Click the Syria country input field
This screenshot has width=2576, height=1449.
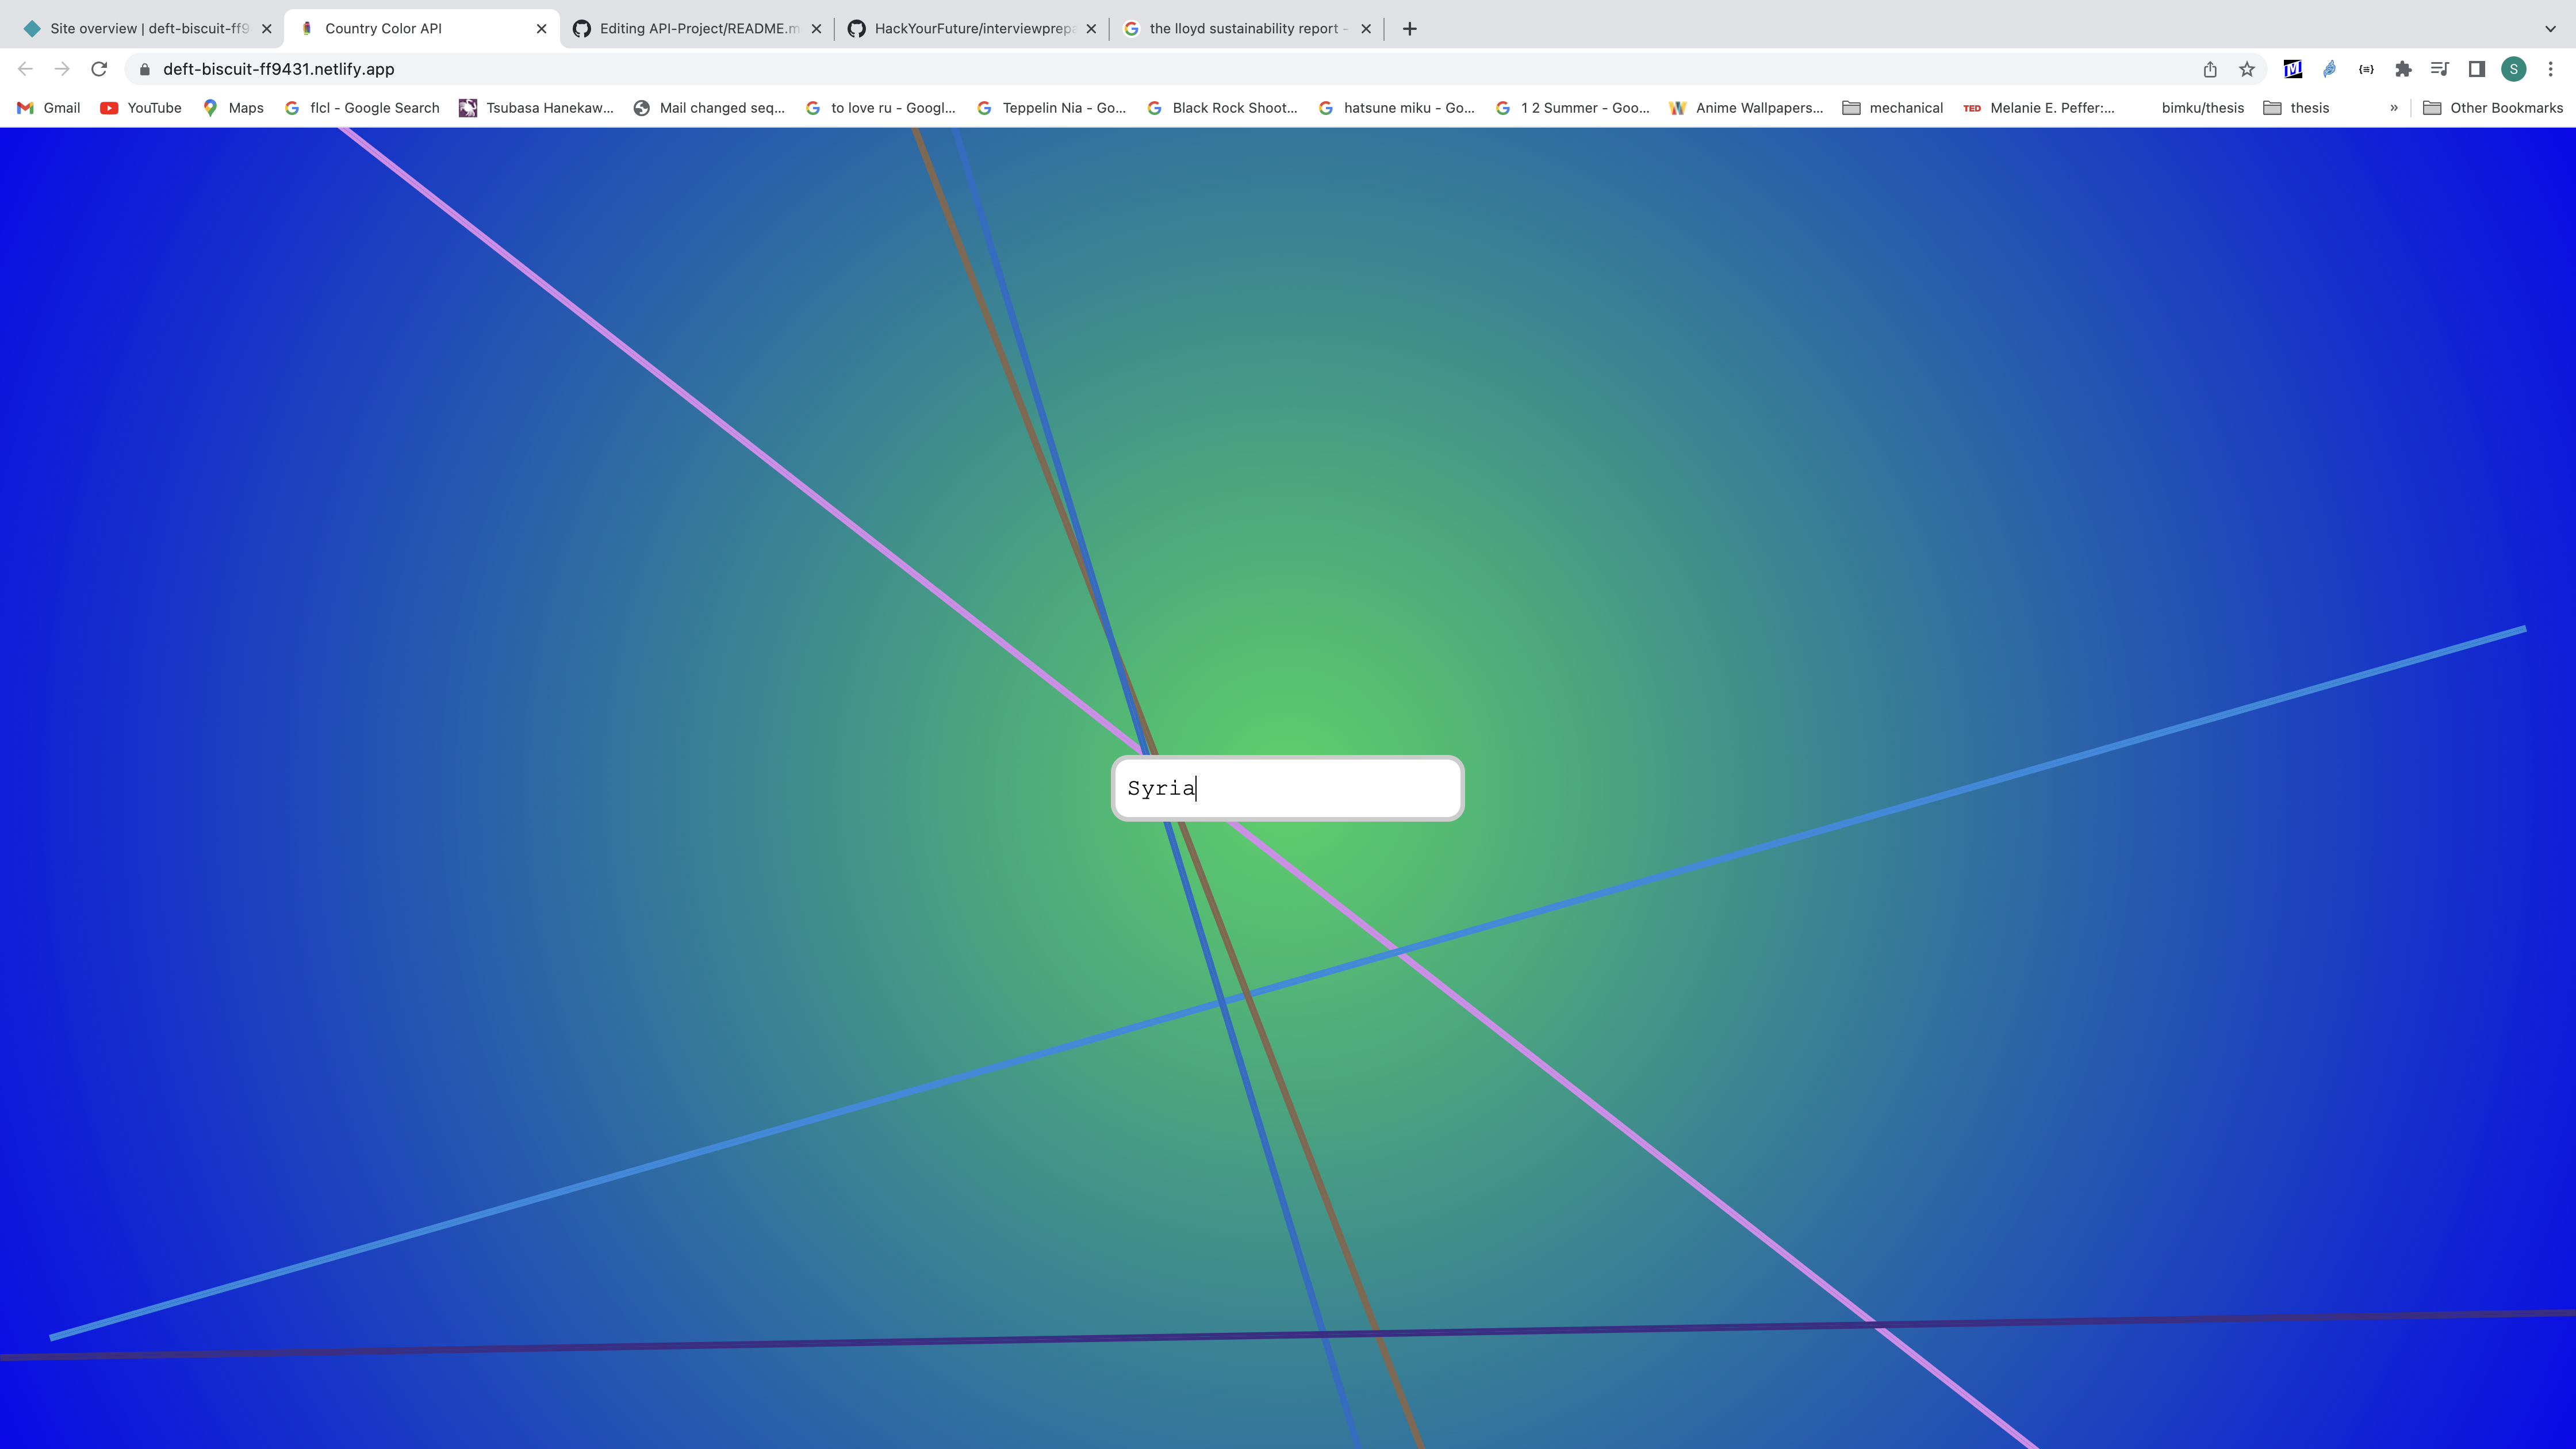[1287, 788]
